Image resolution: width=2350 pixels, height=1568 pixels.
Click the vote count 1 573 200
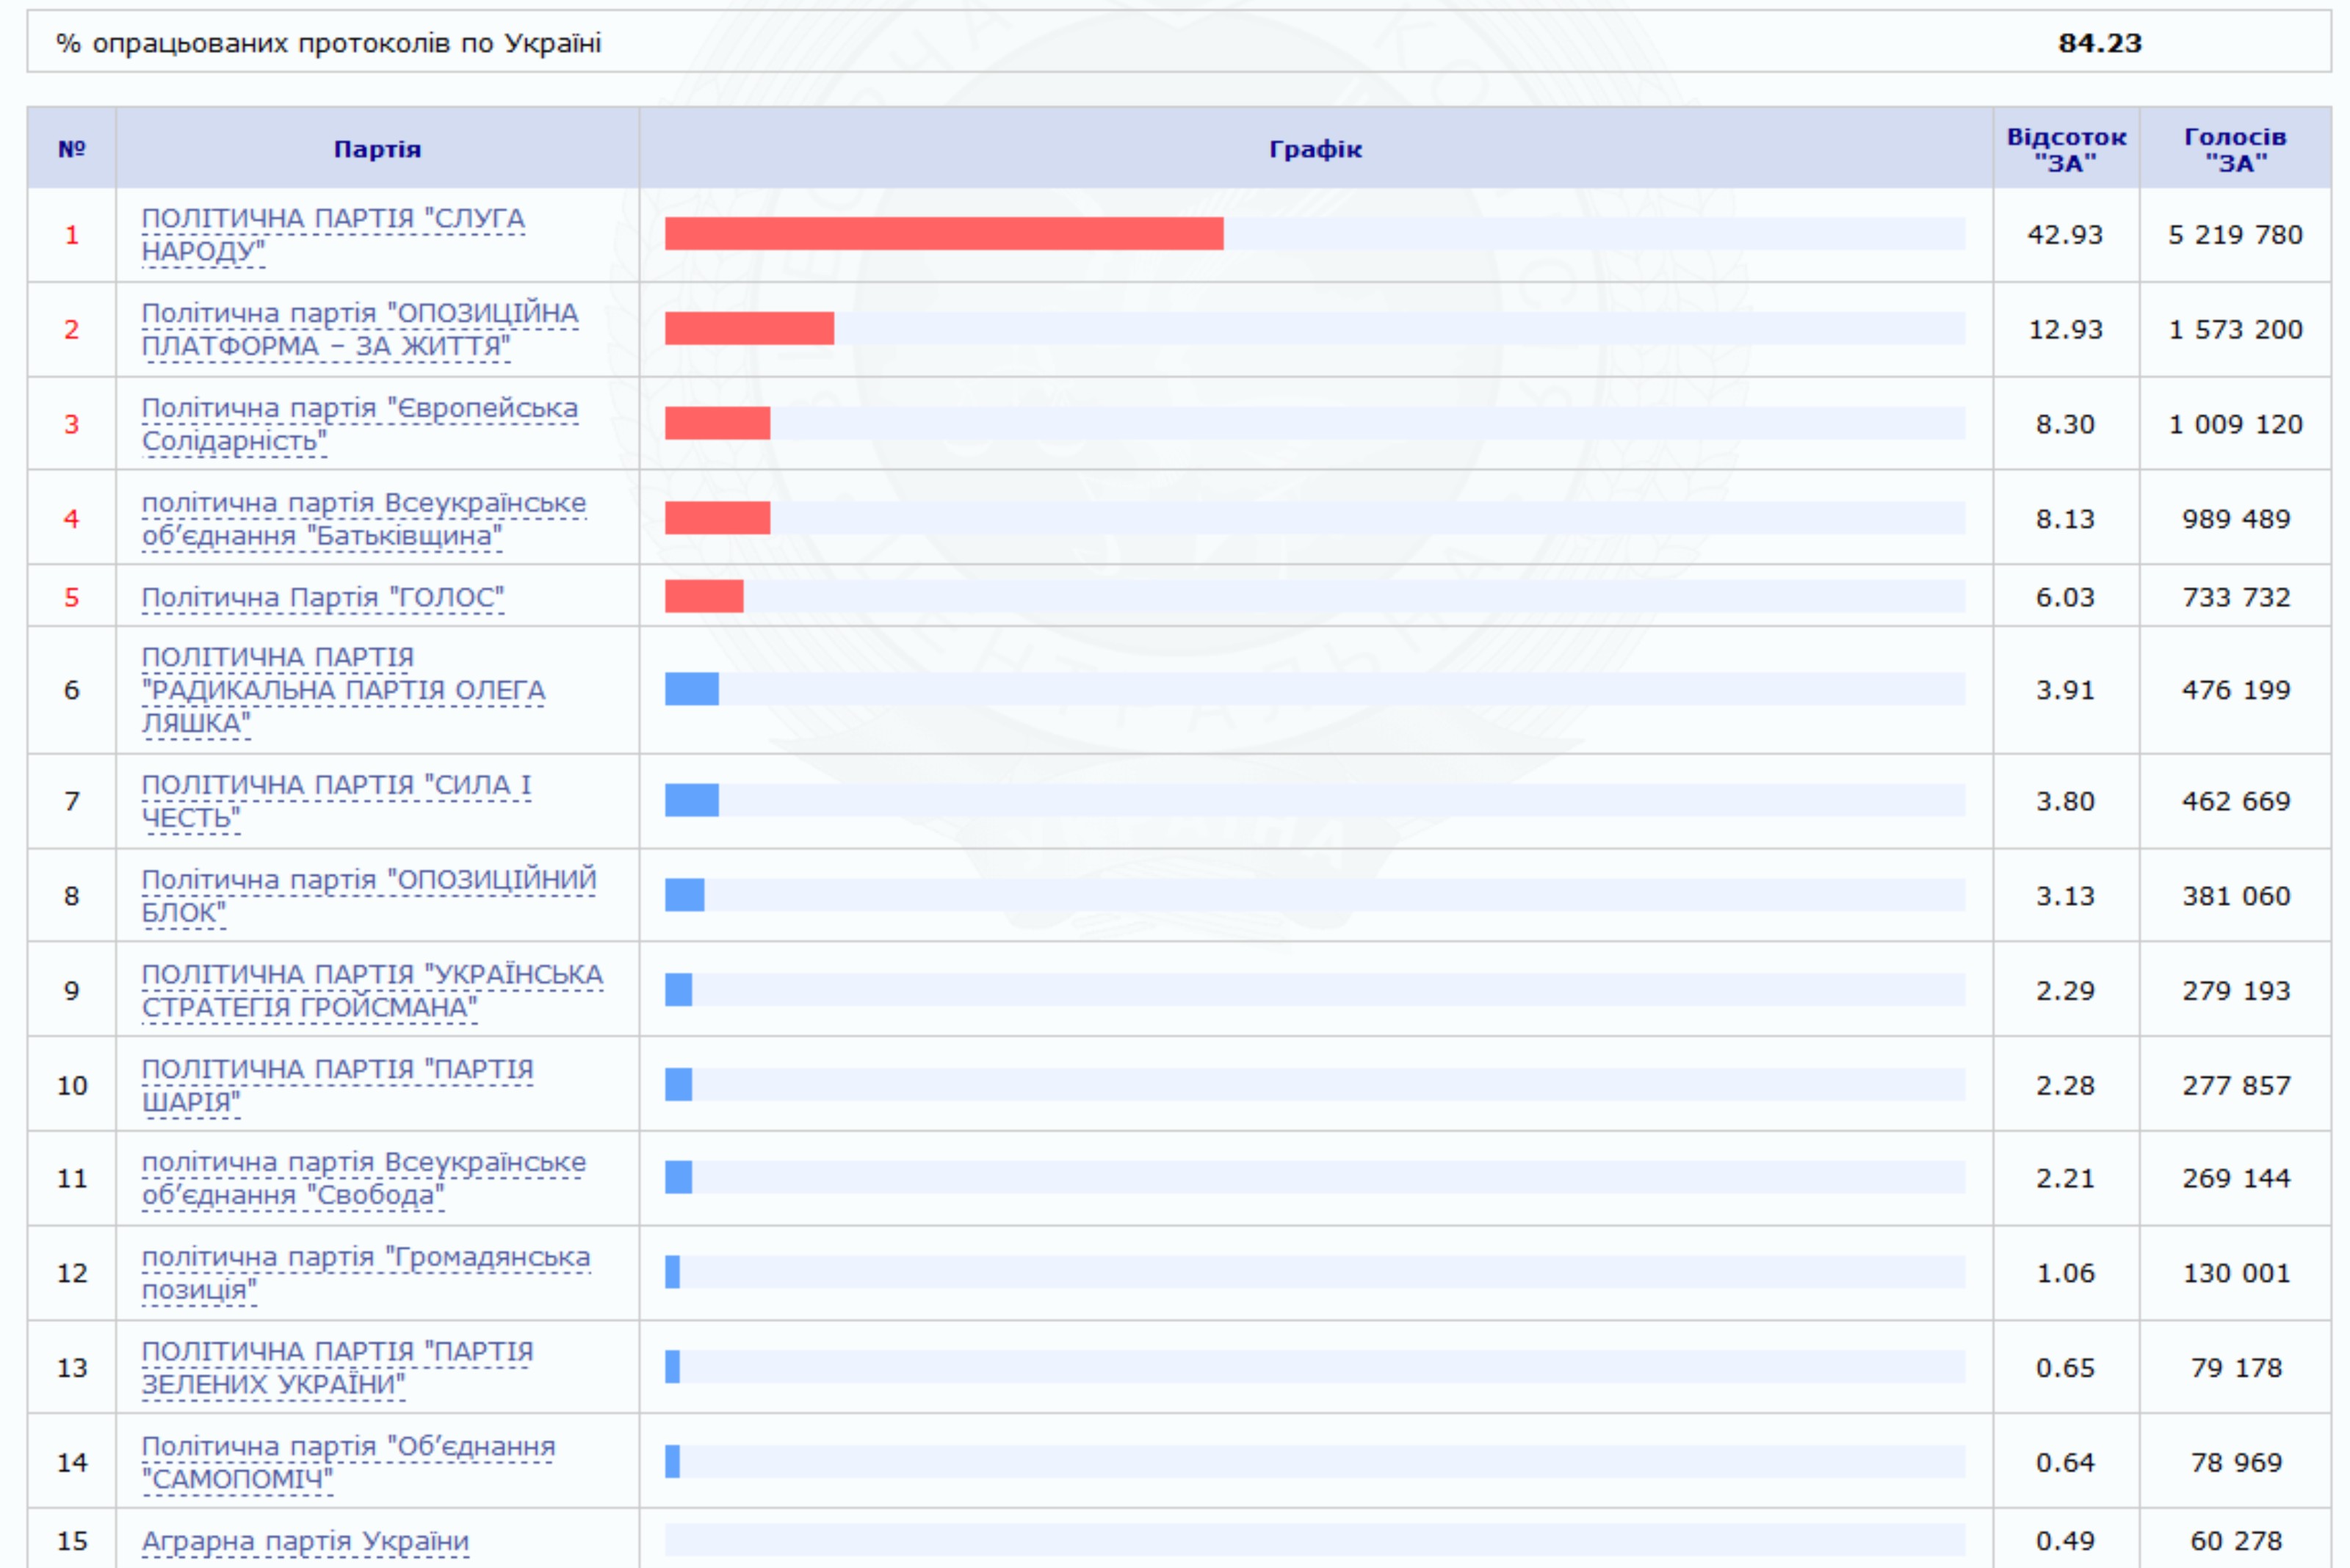click(x=2236, y=330)
